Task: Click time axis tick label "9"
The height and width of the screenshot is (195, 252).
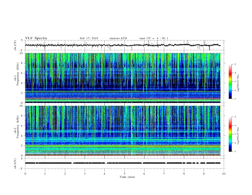Action: click(x=204, y=174)
